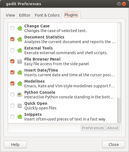Select the 'External Tools' plugin title
The width and height of the screenshot is (129, 152).
[x=39, y=48]
